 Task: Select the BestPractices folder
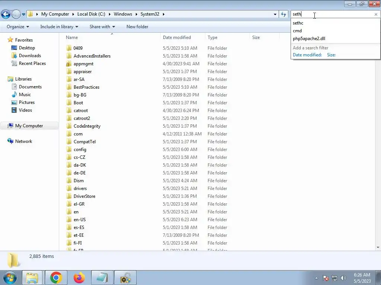pos(86,87)
